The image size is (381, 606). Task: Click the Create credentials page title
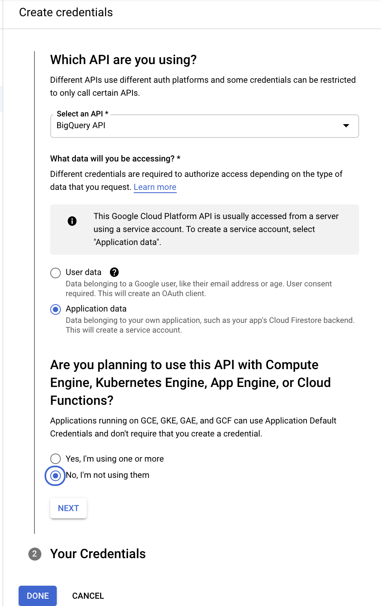coord(66,12)
